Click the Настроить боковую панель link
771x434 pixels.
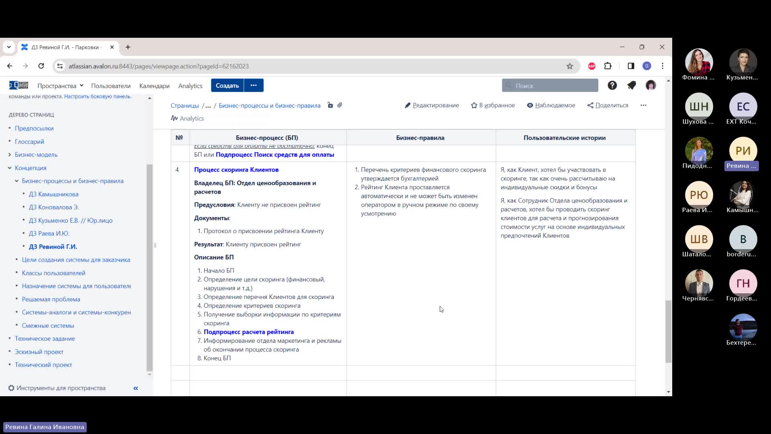pos(98,96)
